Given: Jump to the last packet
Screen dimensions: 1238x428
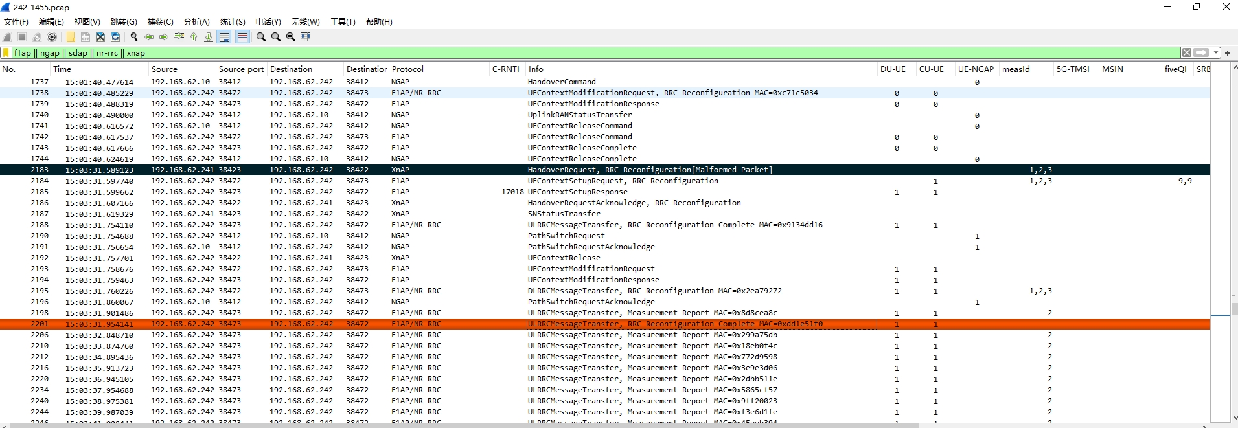Looking at the screenshot, I should [209, 37].
